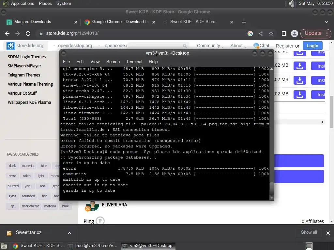The height and width of the screenshot is (250, 334).
Task: Open the System menu in top panel
Action: pyautogui.click(x=64, y=3)
